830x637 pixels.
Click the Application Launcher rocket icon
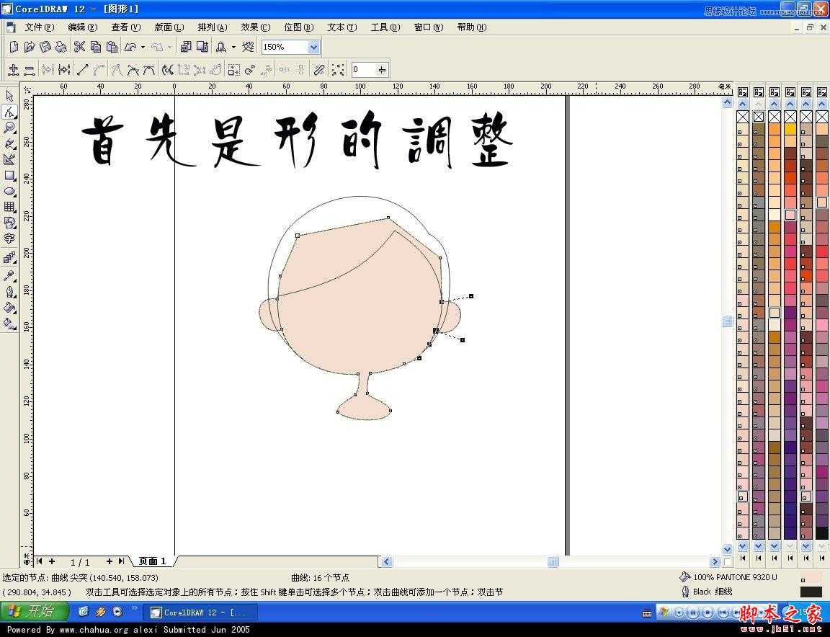point(220,47)
